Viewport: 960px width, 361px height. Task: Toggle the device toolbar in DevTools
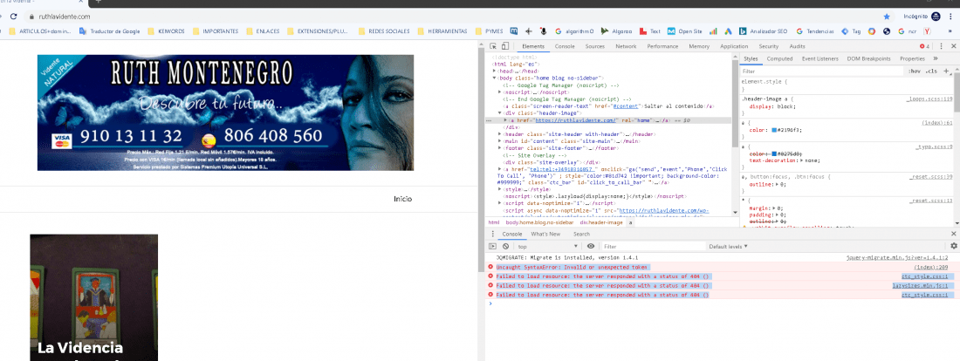tap(505, 46)
